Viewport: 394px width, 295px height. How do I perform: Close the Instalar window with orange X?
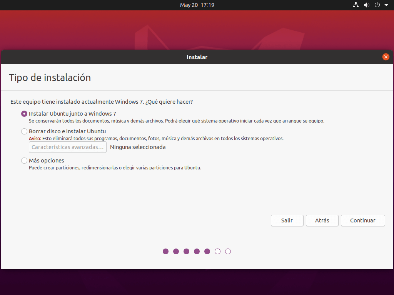(386, 57)
